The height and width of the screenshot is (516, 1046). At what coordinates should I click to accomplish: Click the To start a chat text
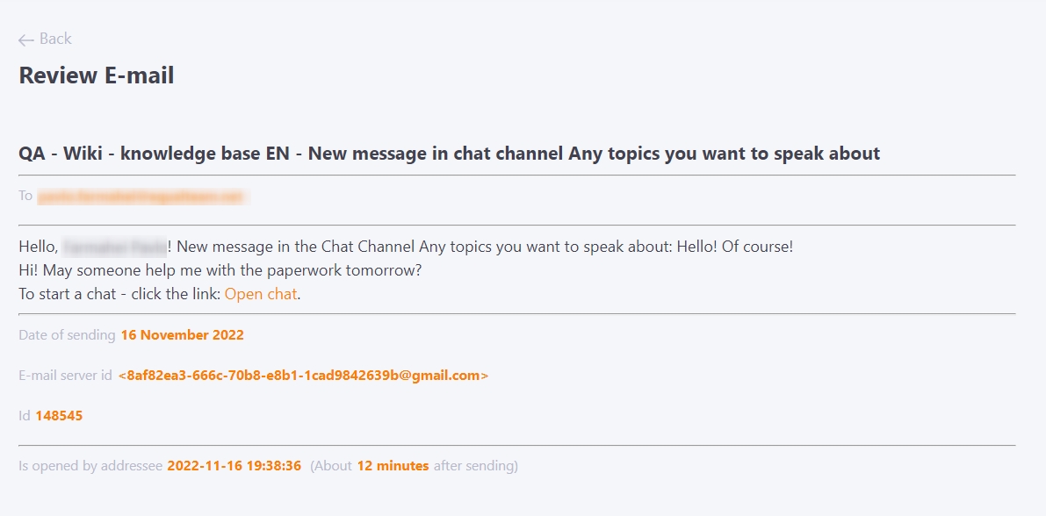coord(65,294)
